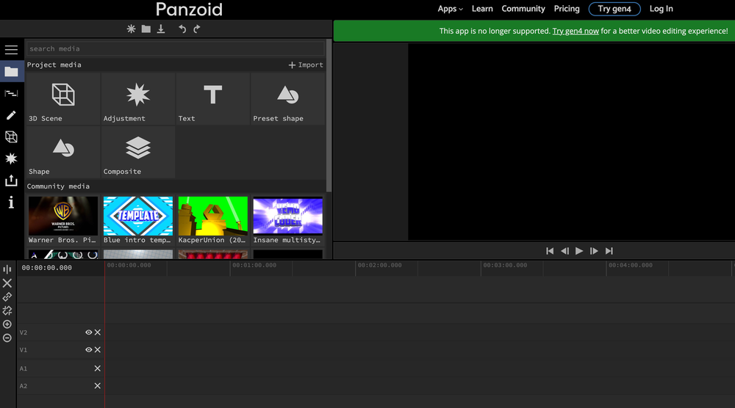Image resolution: width=735 pixels, height=408 pixels.
Task: Click the puzzle-piece tool in timeline toolbar
Action: (x=7, y=310)
